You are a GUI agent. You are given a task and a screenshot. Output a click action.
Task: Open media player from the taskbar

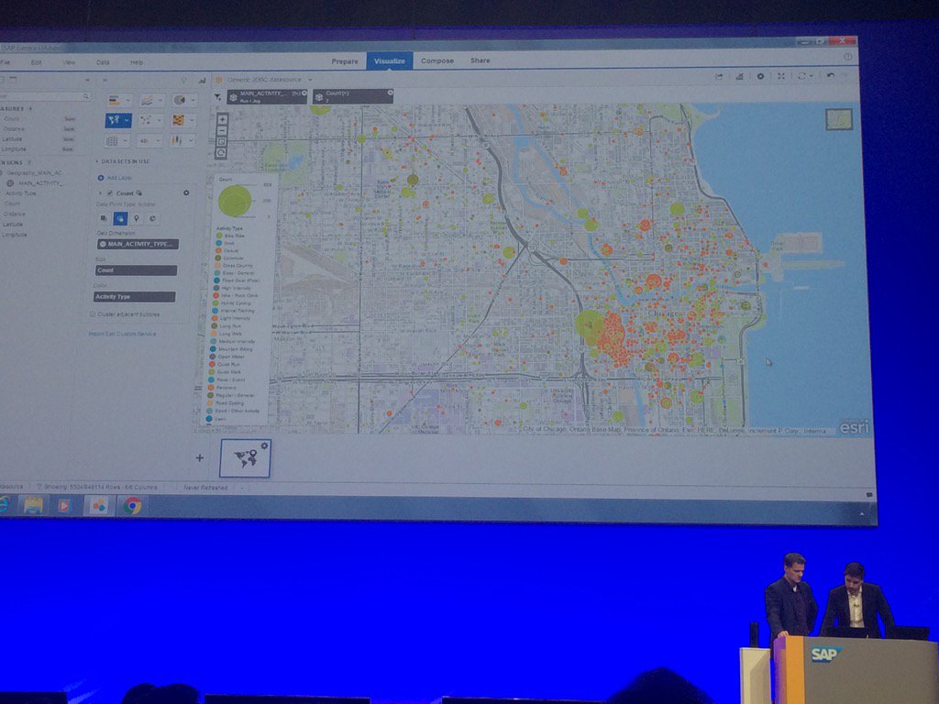pyautogui.click(x=63, y=506)
